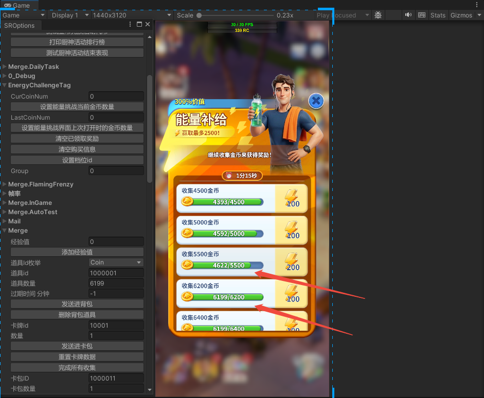484x398 pixels.
Task: Switch to the Game tab
Action: (x=18, y=5)
